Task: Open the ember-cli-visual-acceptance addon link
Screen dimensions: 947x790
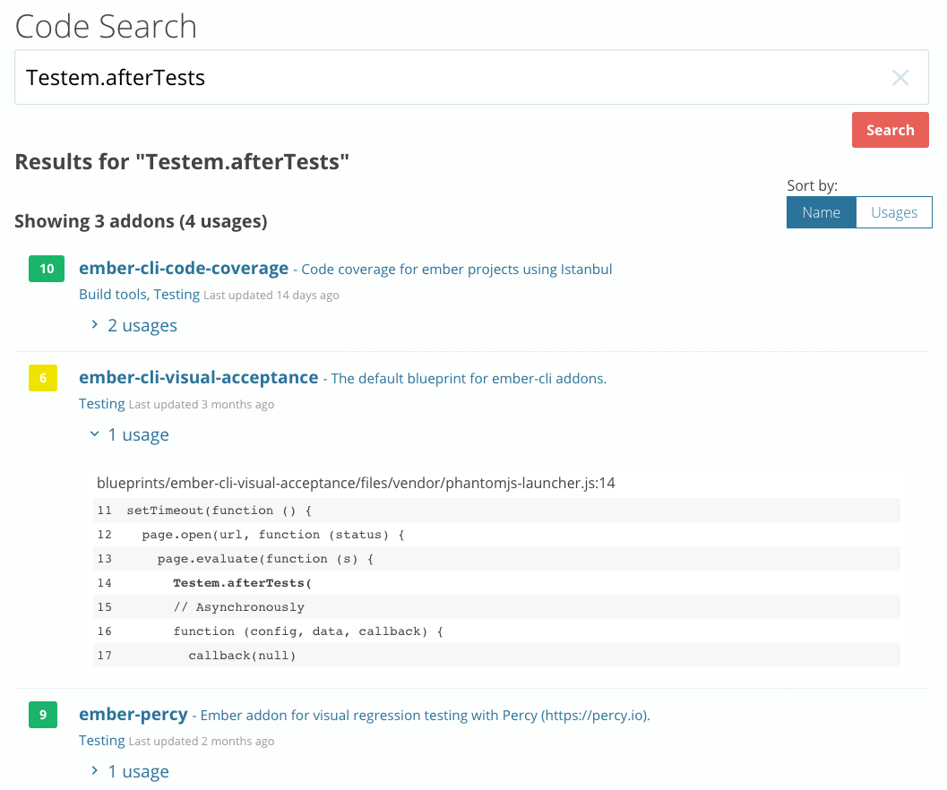Action: point(199,377)
